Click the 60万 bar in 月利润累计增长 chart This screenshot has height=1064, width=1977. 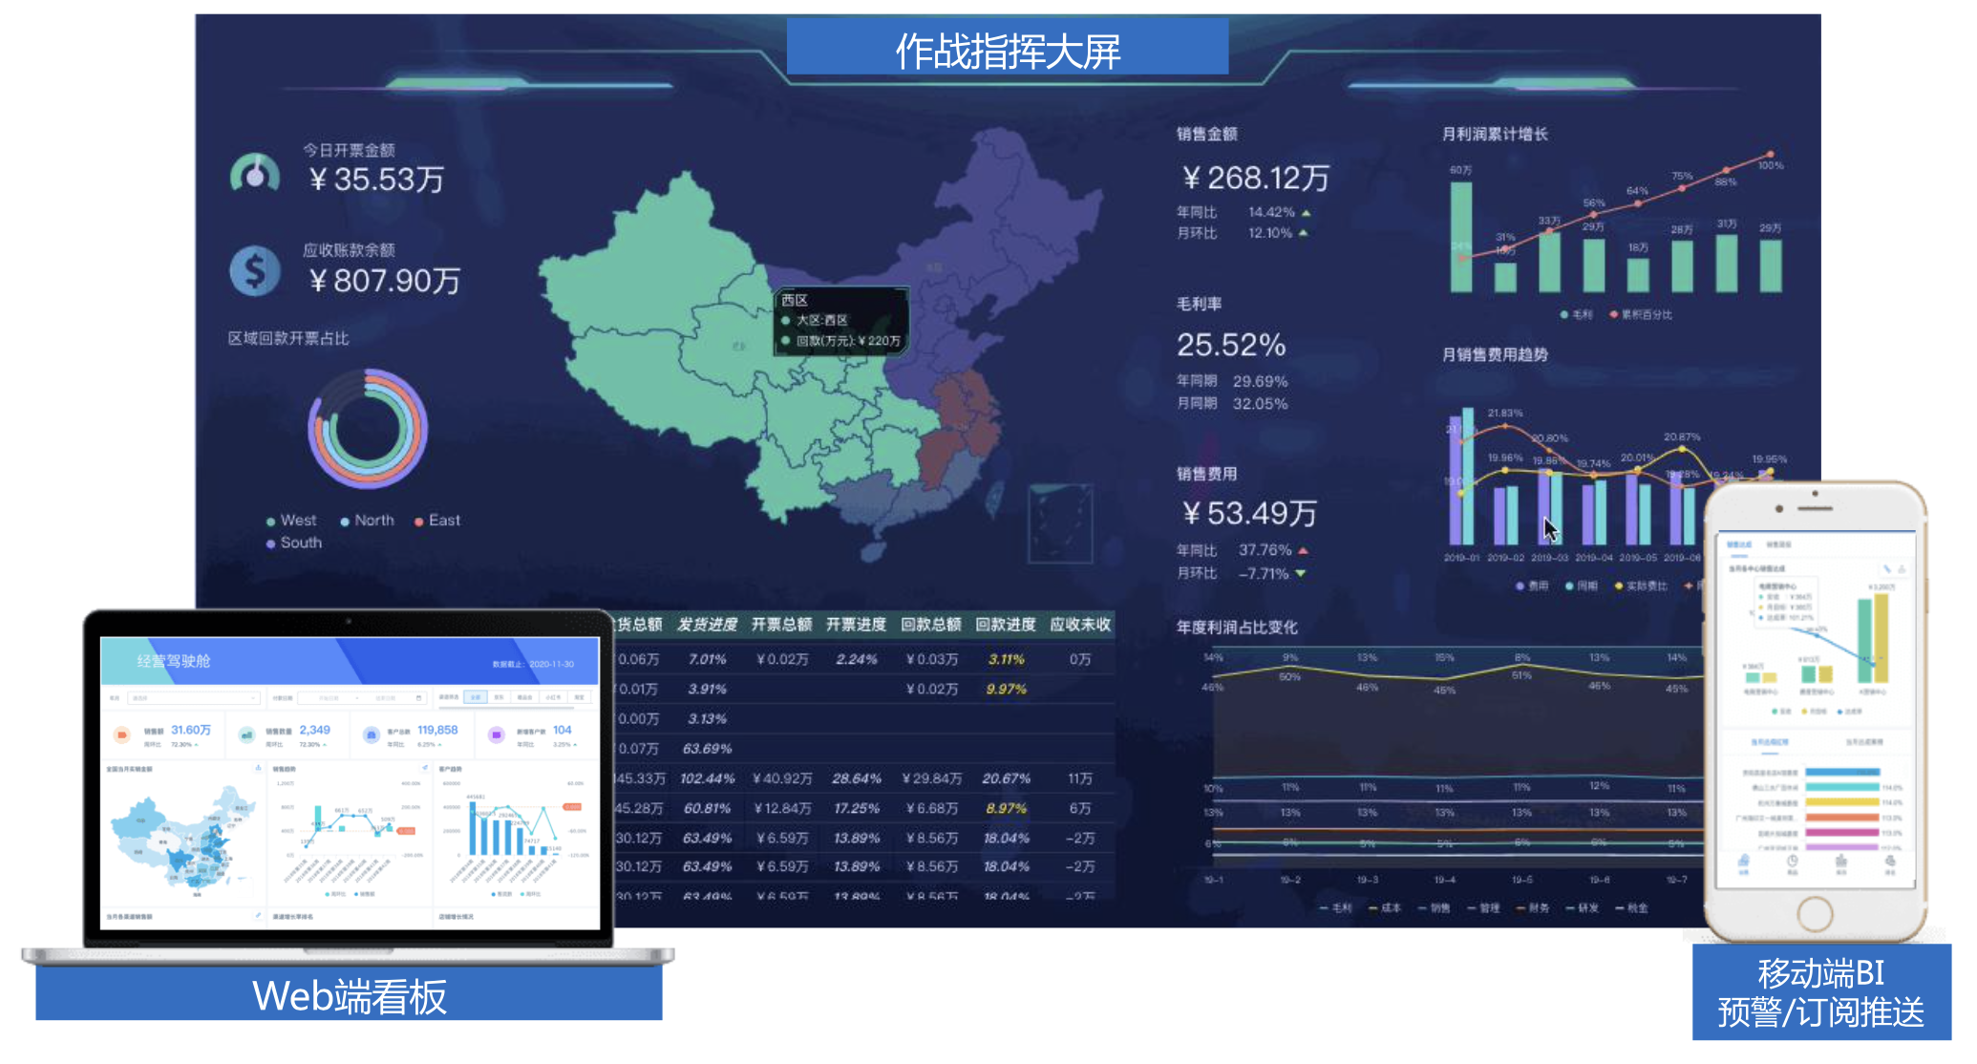1461,237
